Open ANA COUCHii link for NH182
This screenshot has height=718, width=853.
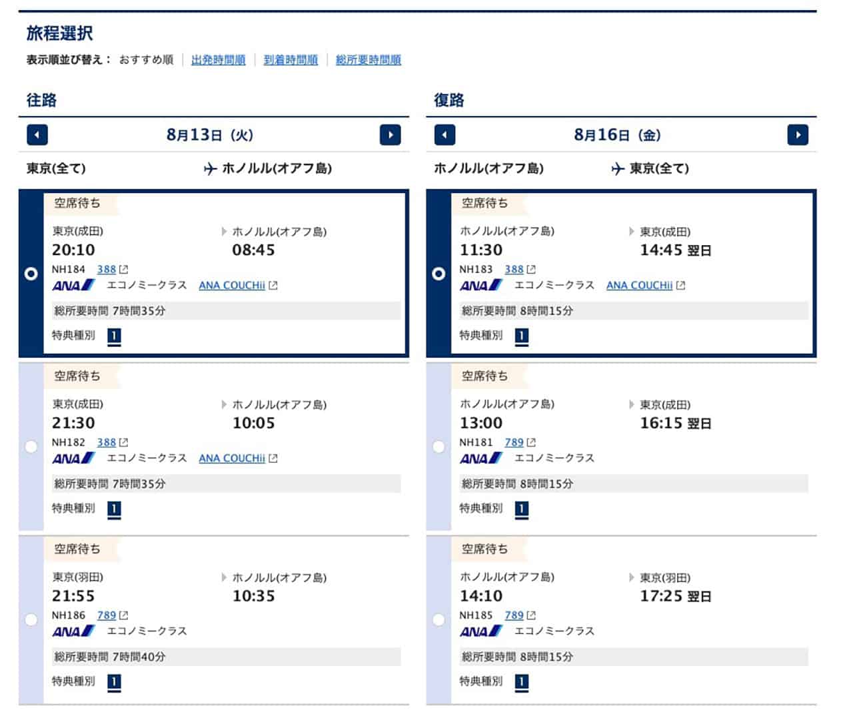click(x=232, y=458)
